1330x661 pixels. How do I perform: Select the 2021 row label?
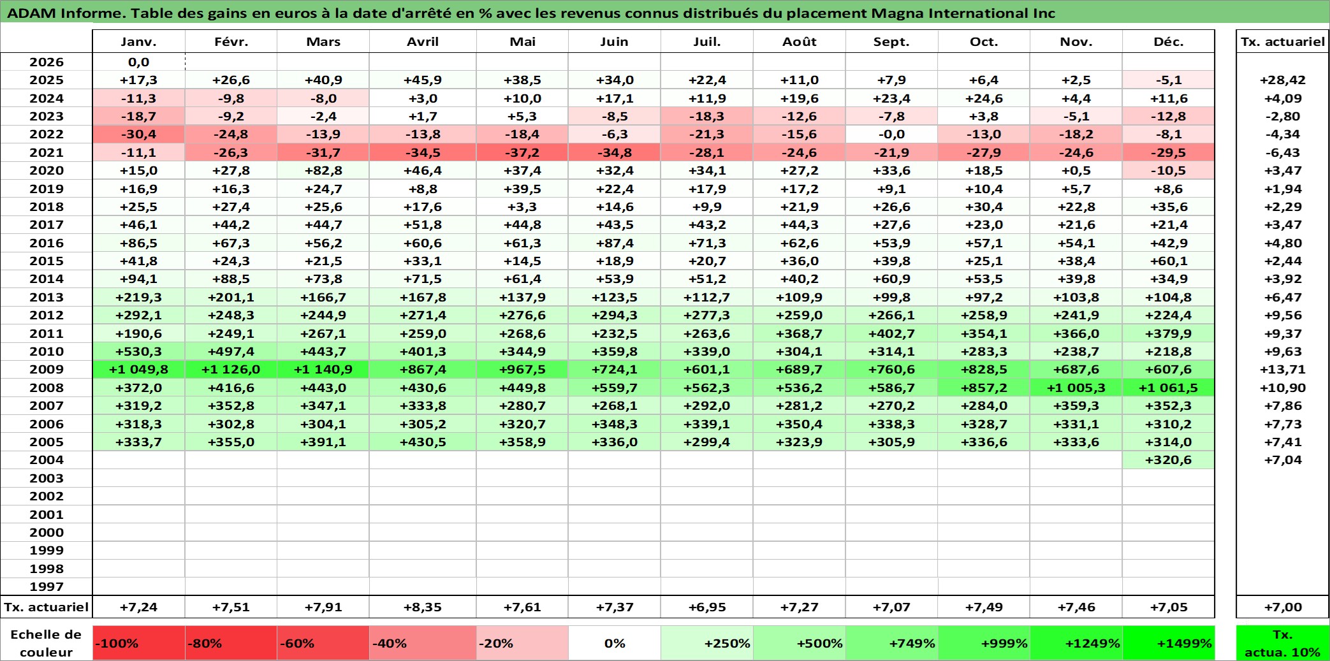tap(47, 152)
